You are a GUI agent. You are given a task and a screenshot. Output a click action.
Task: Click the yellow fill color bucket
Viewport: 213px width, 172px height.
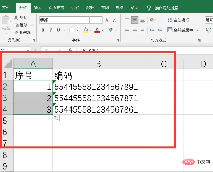point(86,30)
